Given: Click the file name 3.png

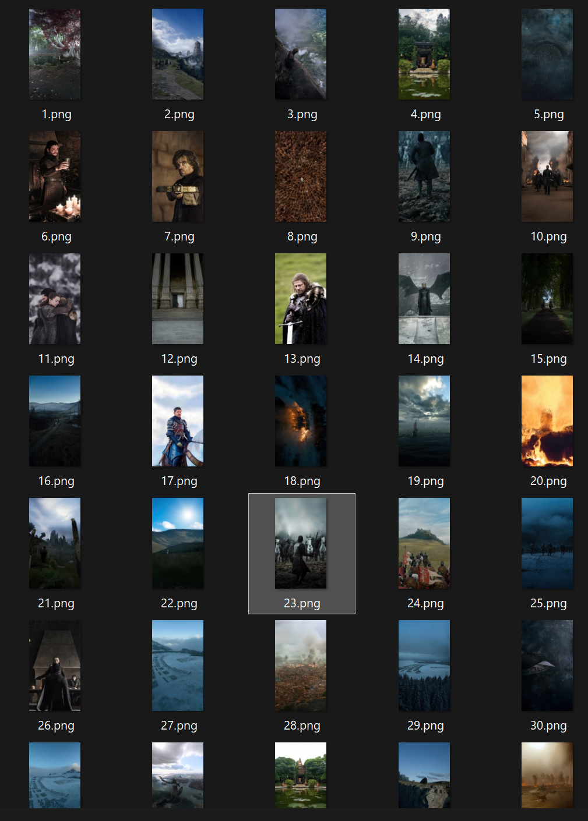Looking at the screenshot, I should click(302, 115).
